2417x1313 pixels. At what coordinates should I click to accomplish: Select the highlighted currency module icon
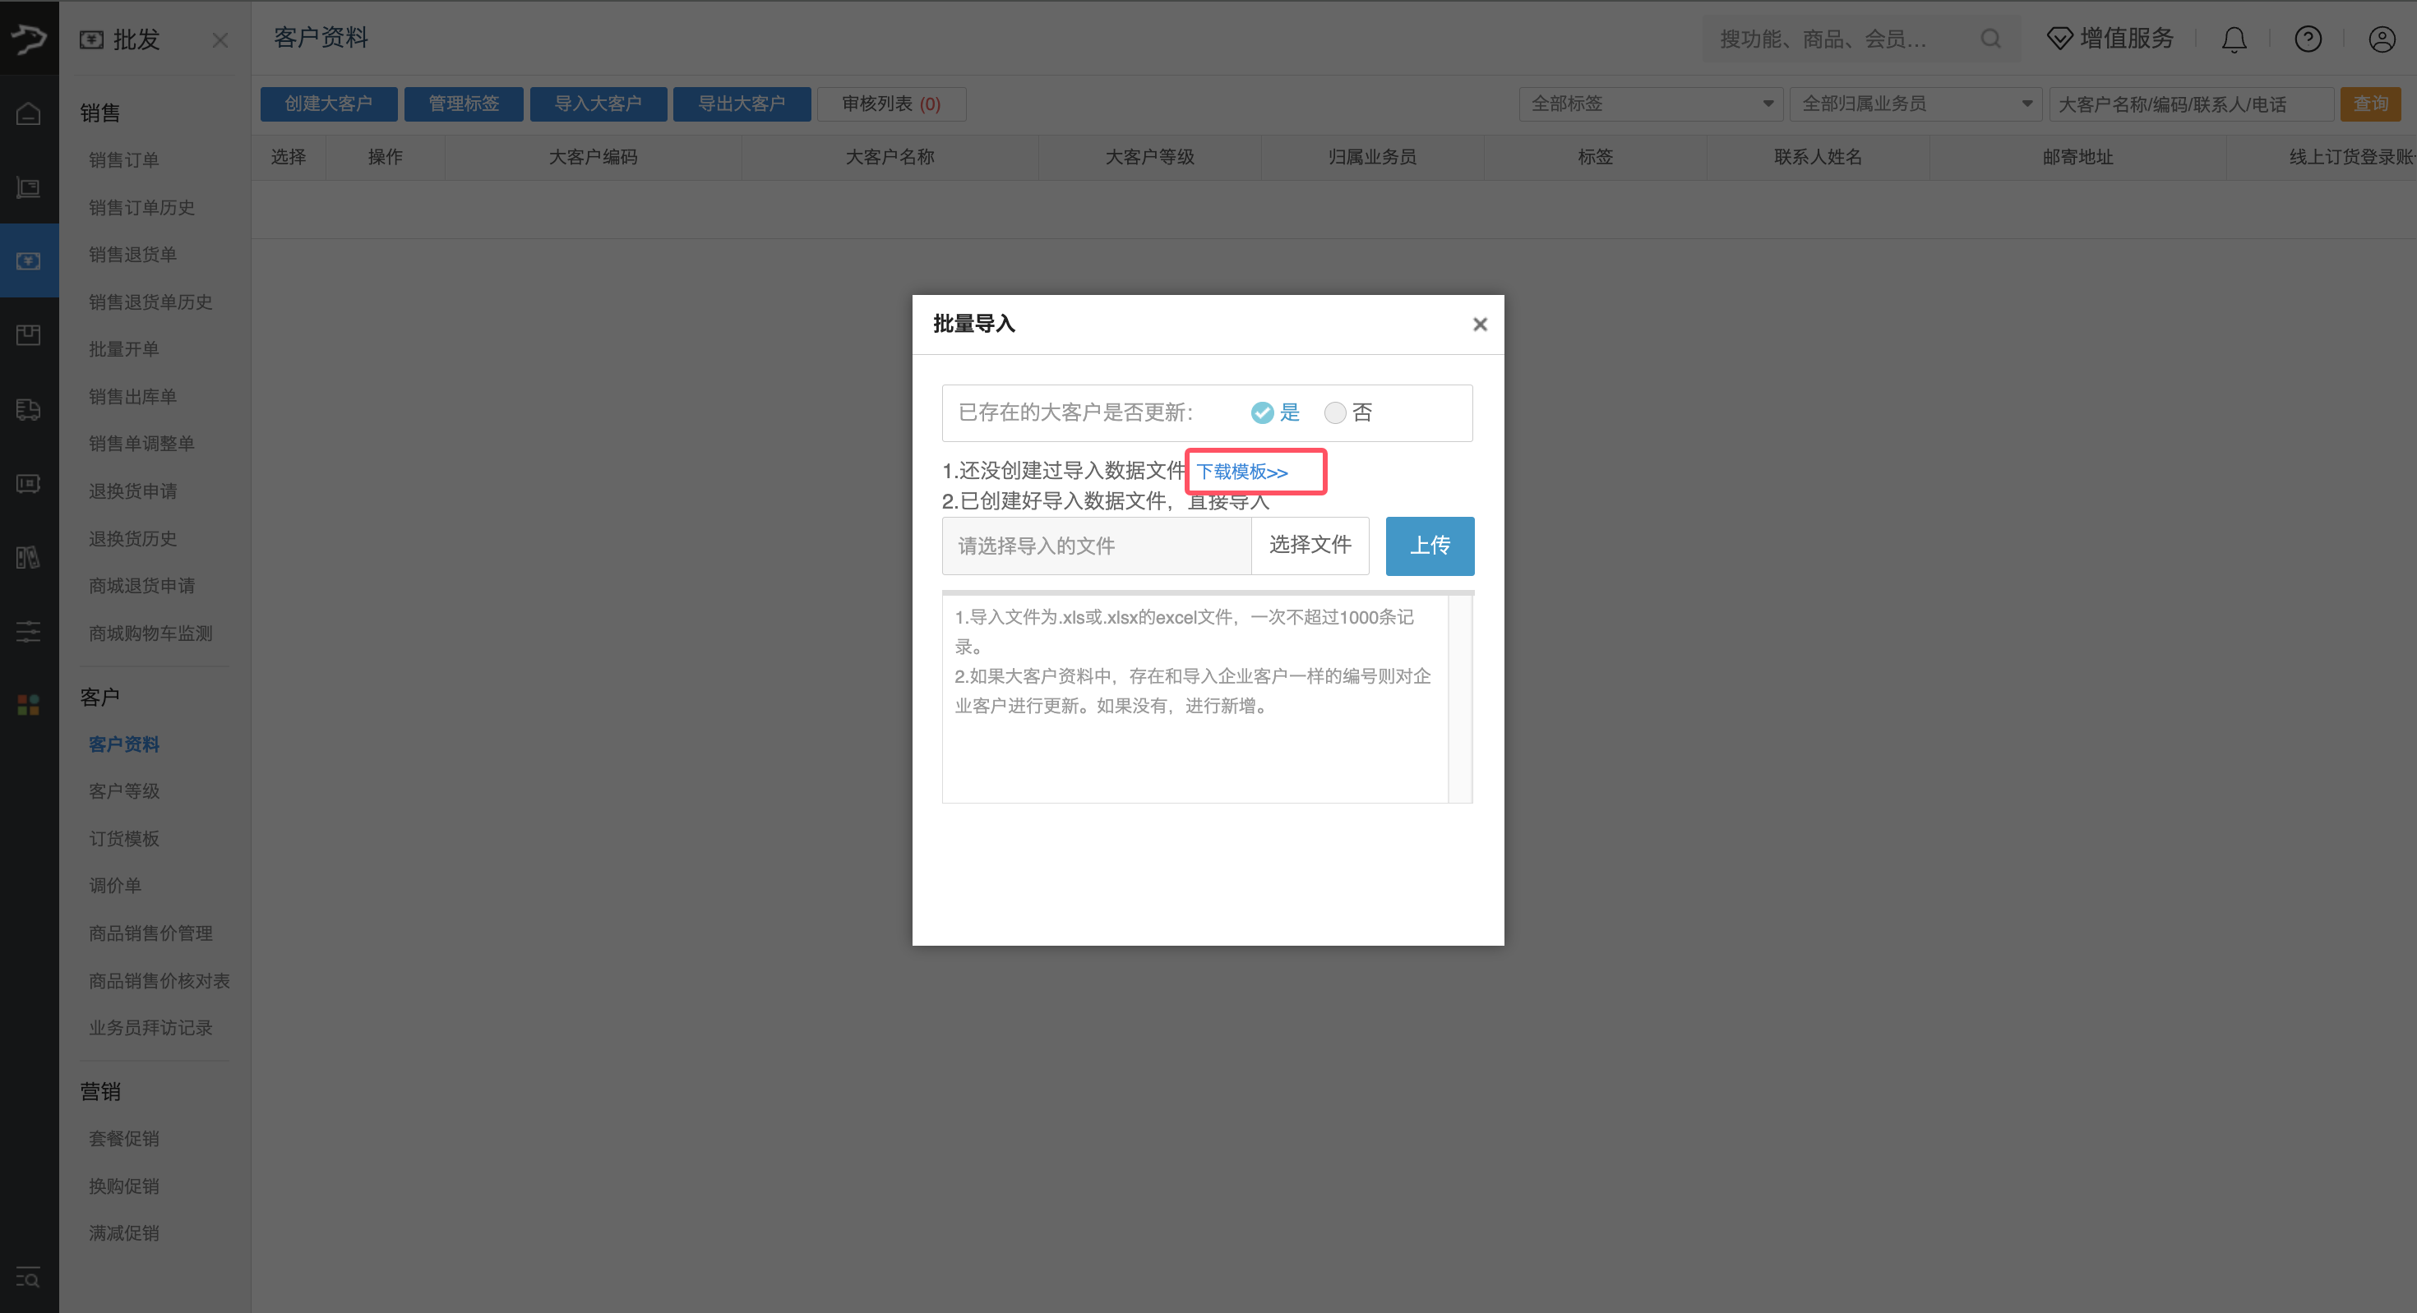pos(28,260)
